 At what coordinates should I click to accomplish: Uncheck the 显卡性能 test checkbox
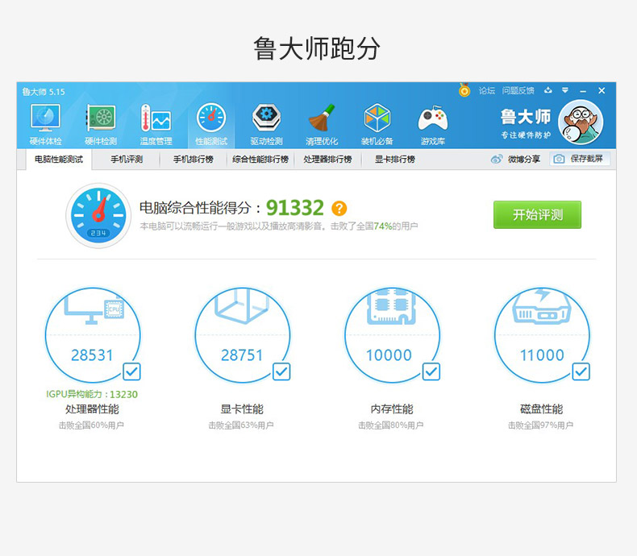coord(281,371)
